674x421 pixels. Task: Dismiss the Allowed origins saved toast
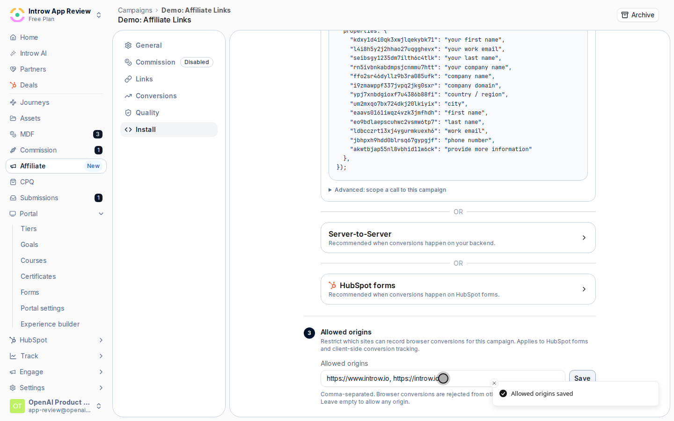tap(494, 383)
